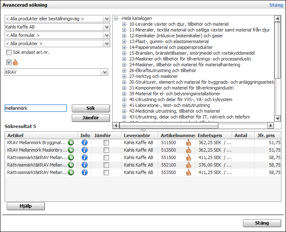Open info for article 513500
Viewport: 286px width, 232px height.
85,150
